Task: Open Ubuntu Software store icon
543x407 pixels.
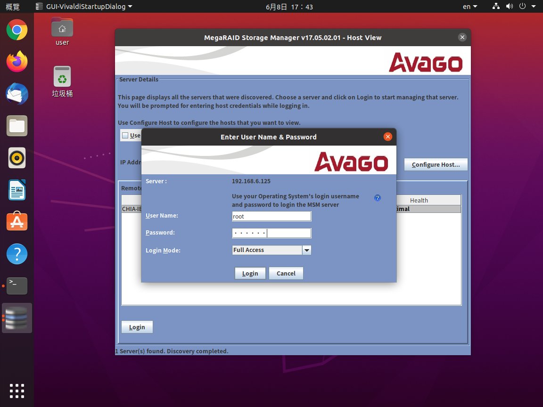Action: pyautogui.click(x=17, y=221)
